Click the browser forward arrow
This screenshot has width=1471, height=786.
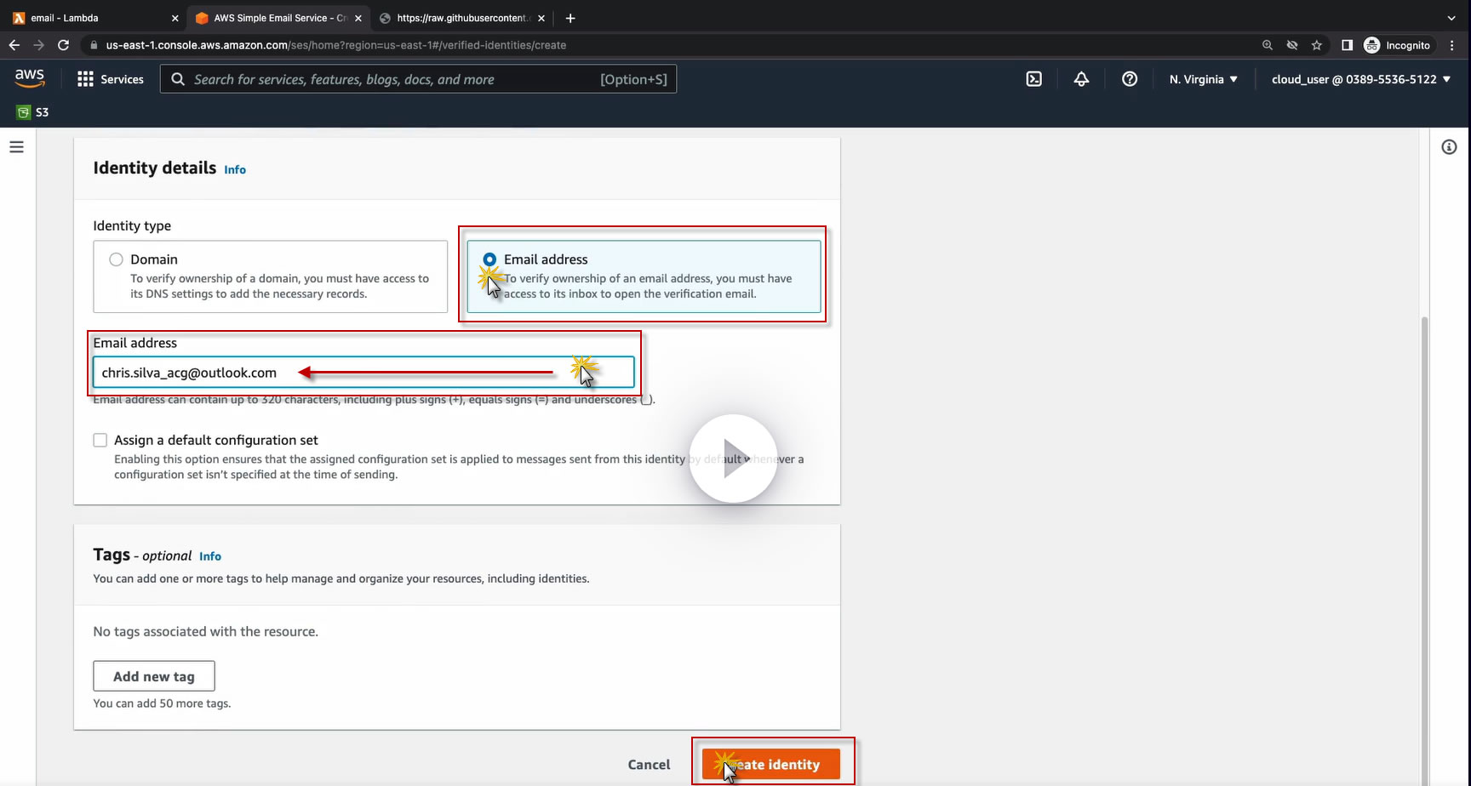pos(38,45)
